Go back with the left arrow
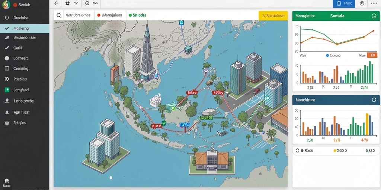381x190 pixels. click(57, 3)
